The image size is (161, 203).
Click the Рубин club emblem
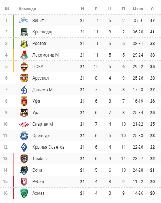point(24,182)
